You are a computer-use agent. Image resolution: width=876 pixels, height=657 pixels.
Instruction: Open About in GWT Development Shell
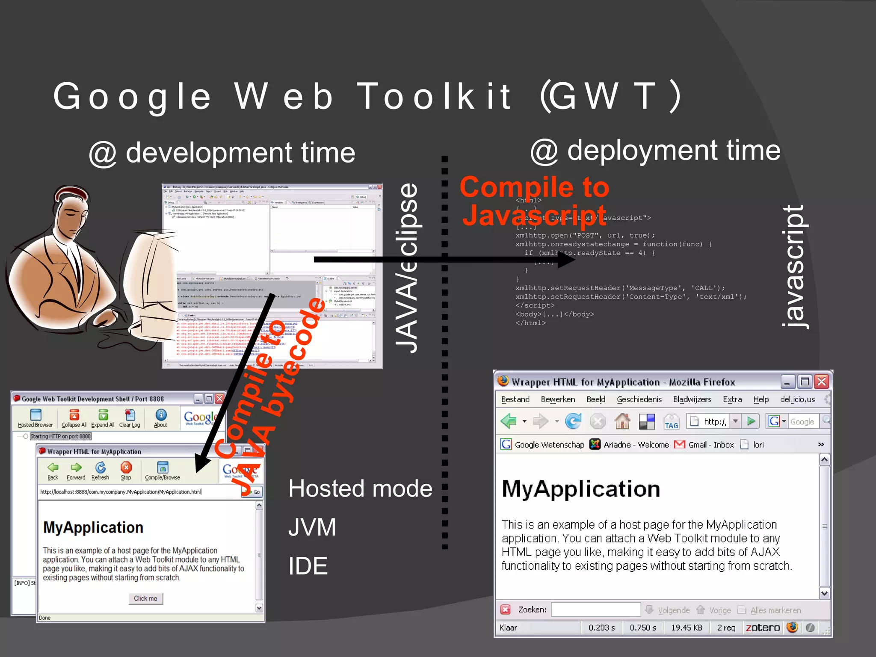point(161,418)
